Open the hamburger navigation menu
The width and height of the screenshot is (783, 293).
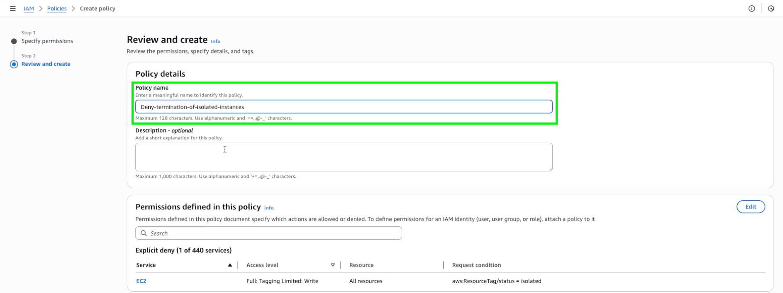[13, 8]
